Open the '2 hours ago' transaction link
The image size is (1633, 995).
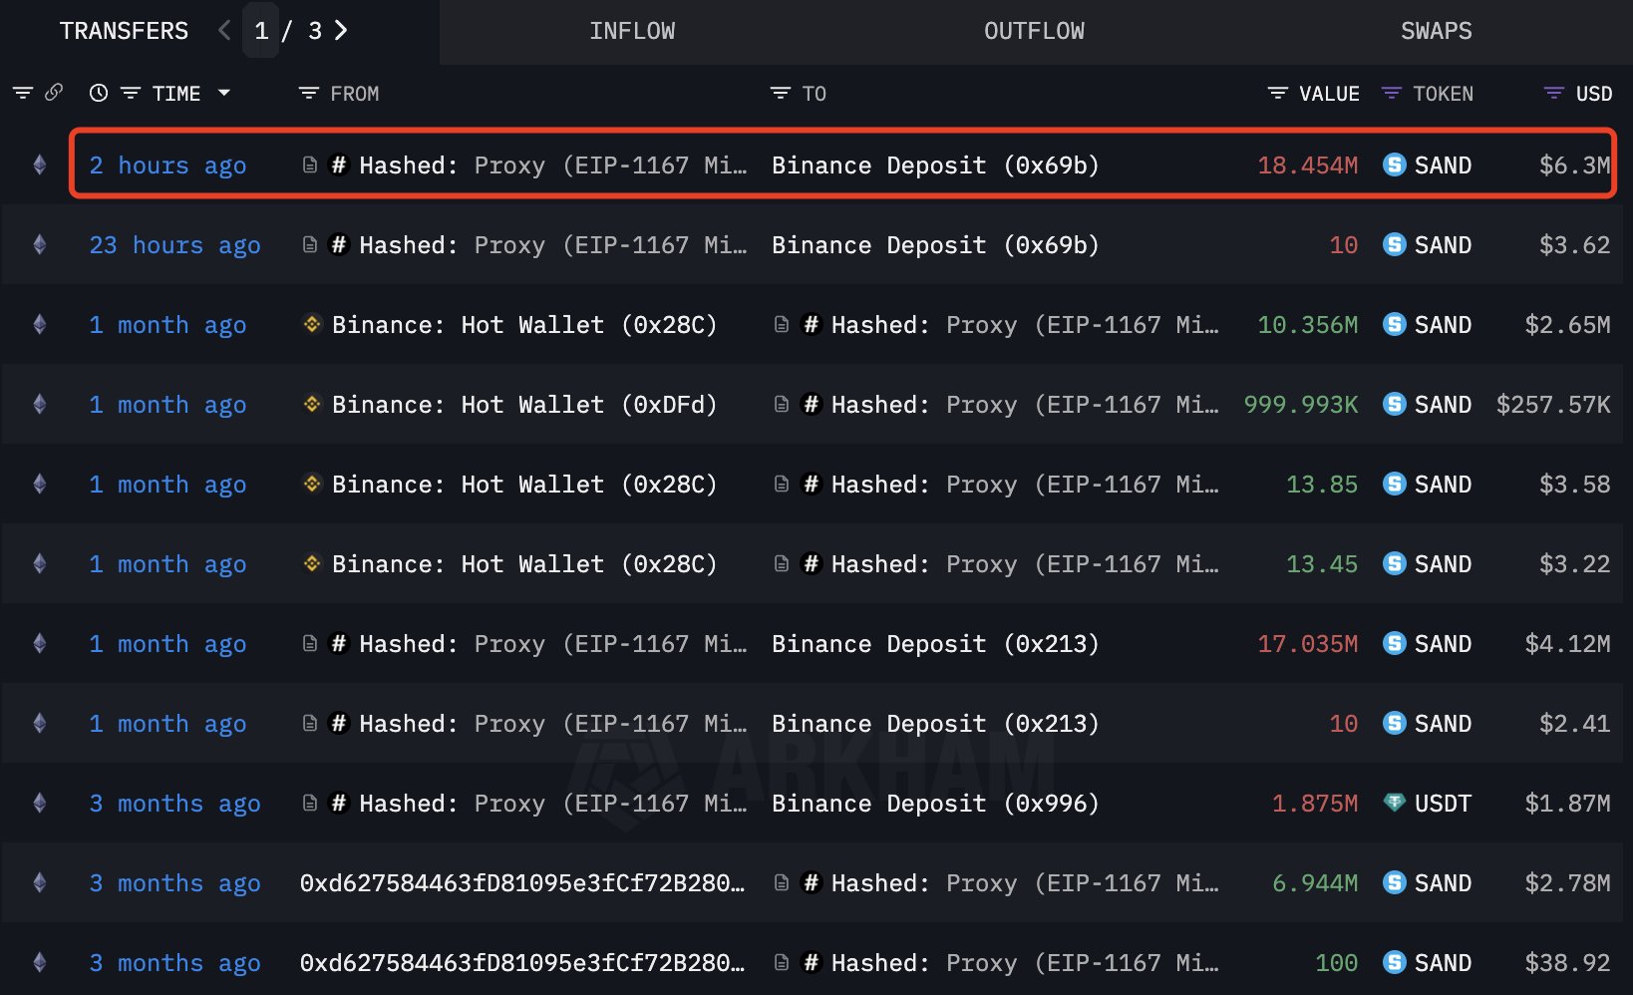coord(167,166)
